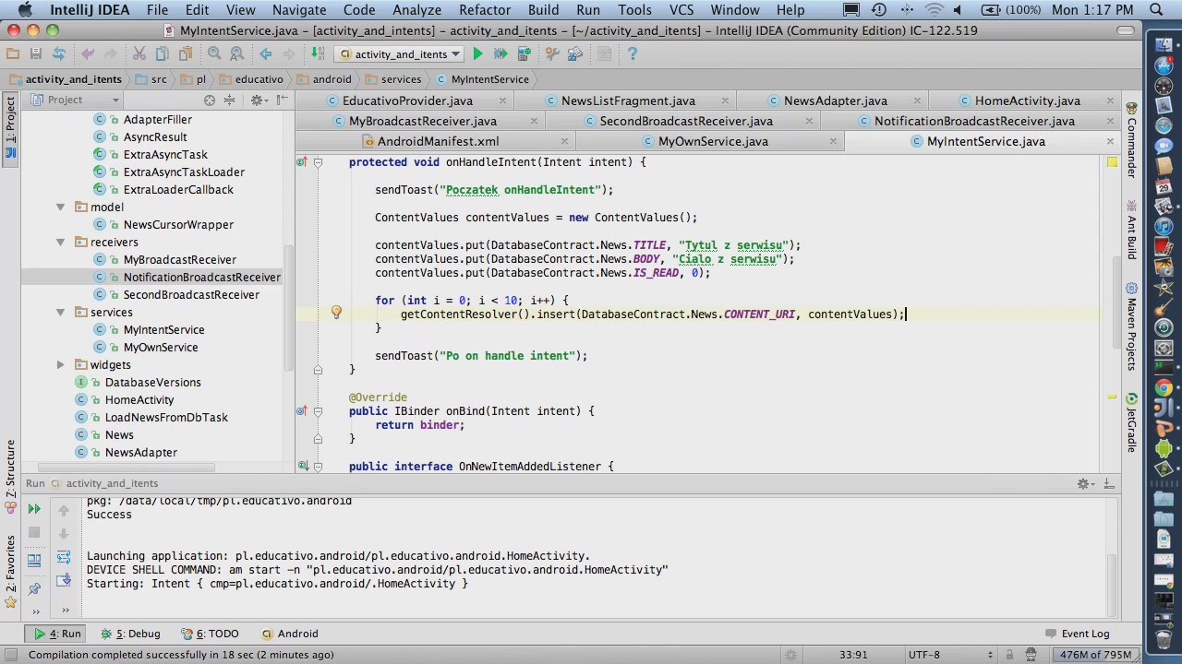
Task: Rerun with green double-arrow in Run panel
Action: click(x=34, y=509)
